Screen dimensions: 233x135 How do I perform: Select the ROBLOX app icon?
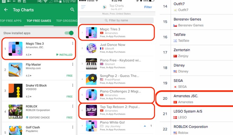(x=15, y=112)
